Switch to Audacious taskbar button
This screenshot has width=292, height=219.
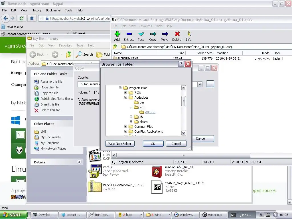click(213, 215)
